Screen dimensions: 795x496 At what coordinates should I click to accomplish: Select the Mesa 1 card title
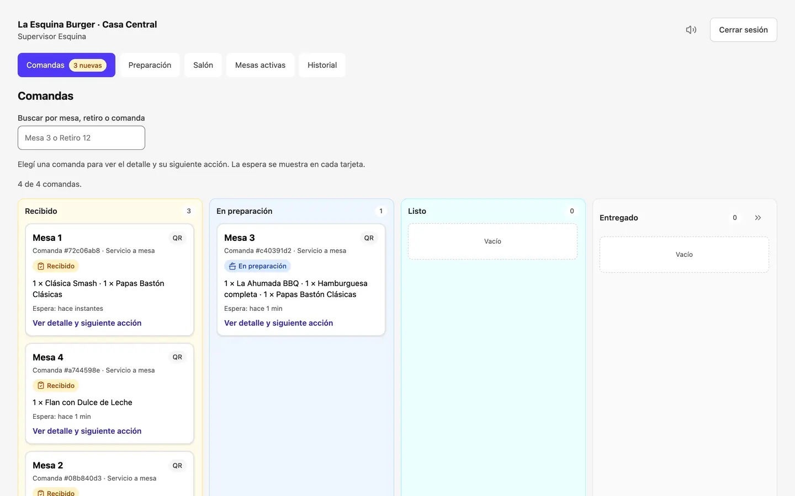click(x=47, y=238)
